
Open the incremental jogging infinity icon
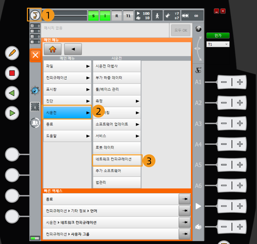click(x=192, y=16)
